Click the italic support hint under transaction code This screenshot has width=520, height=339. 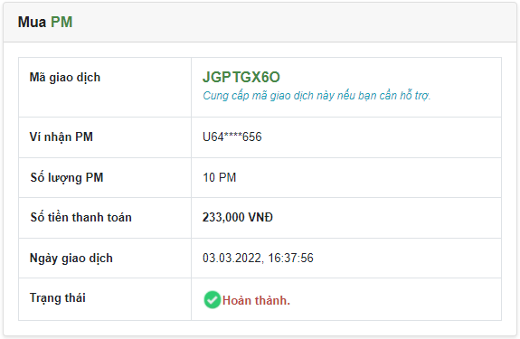[x=317, y=96]
